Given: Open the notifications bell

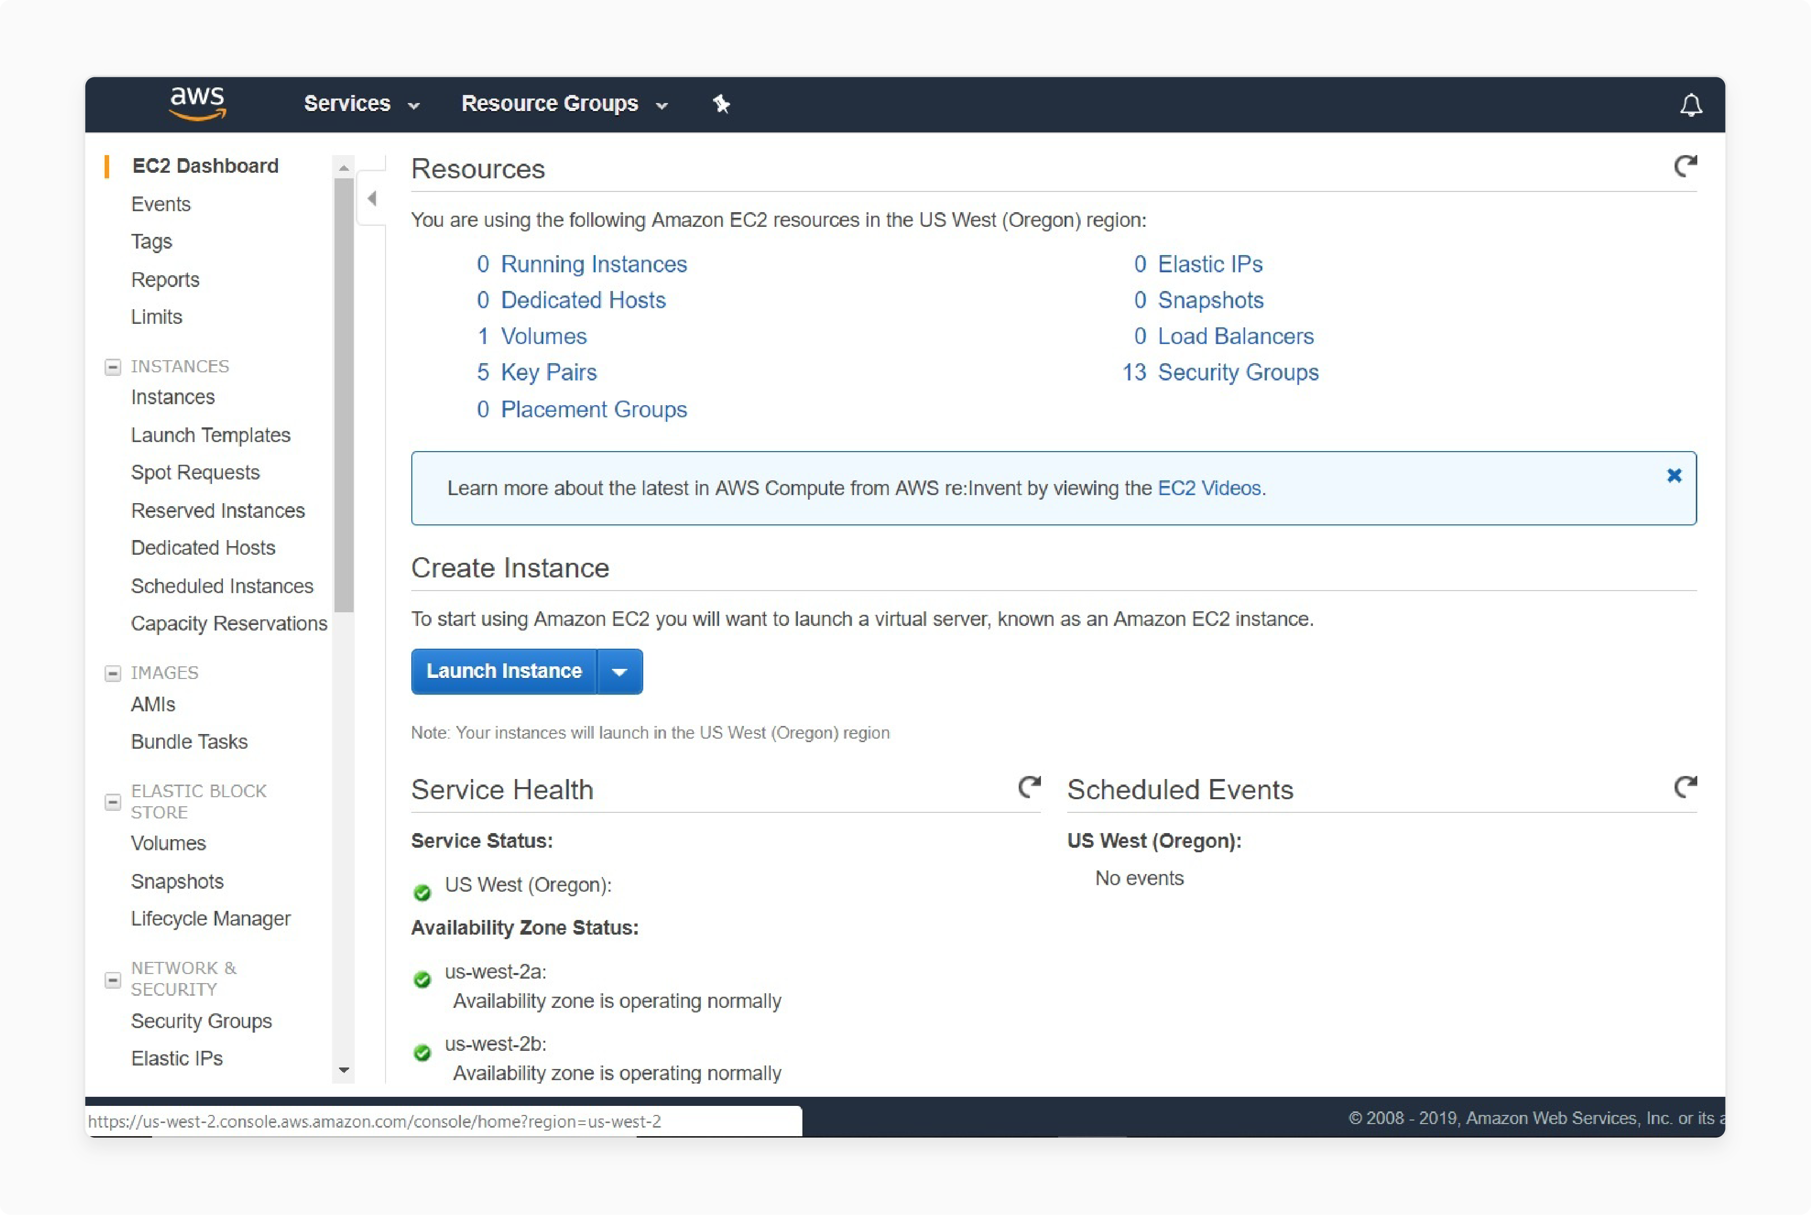Looking at the screenshot, I should coord(1690,105).
